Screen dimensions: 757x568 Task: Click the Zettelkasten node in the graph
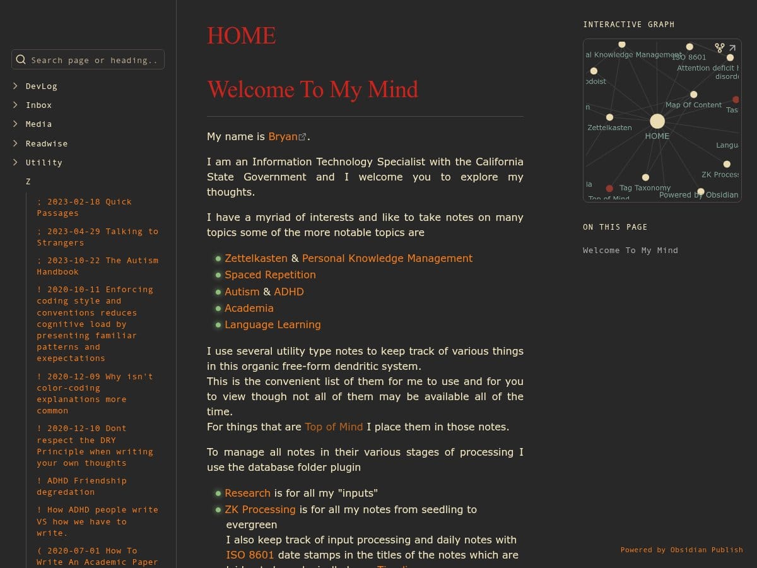click(x=609, y=117)
